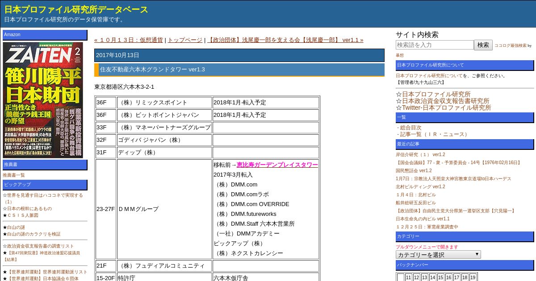Viewport: 536px width, 281px height.
Task: Open recent article 北村ビルディング ver1.2
Action: pyautogui.click(x=420, y=187)
